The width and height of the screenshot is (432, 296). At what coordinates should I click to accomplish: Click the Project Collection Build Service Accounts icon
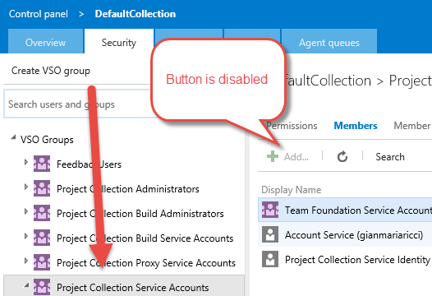click(42, 238)
